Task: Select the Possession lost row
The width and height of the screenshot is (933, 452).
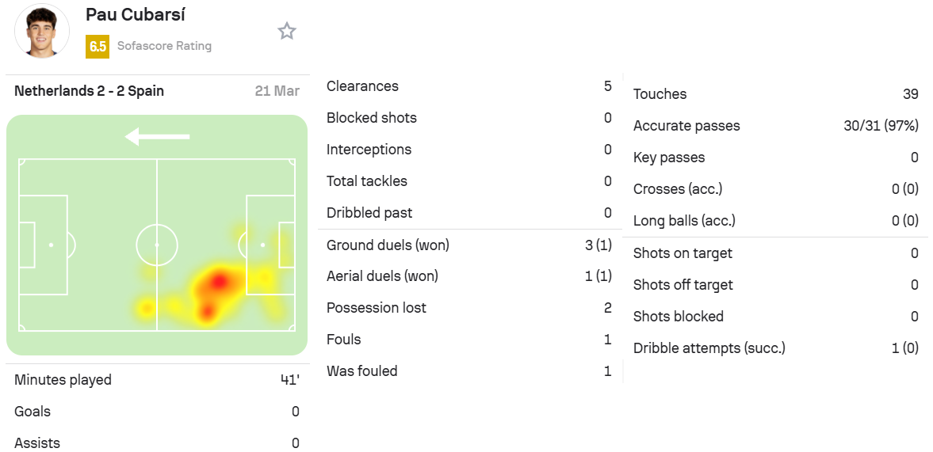Action: pyautogui.click(x=469, y=308)
